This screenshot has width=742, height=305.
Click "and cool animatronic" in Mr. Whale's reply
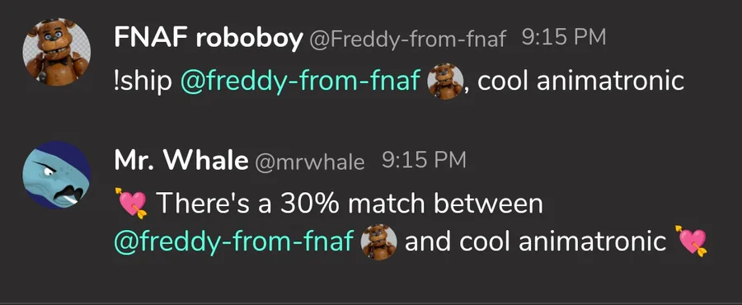pos(536,242)
